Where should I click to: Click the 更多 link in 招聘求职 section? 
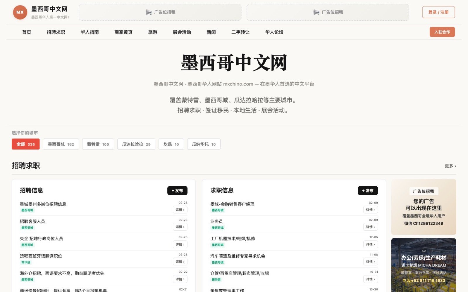(450, 166)
